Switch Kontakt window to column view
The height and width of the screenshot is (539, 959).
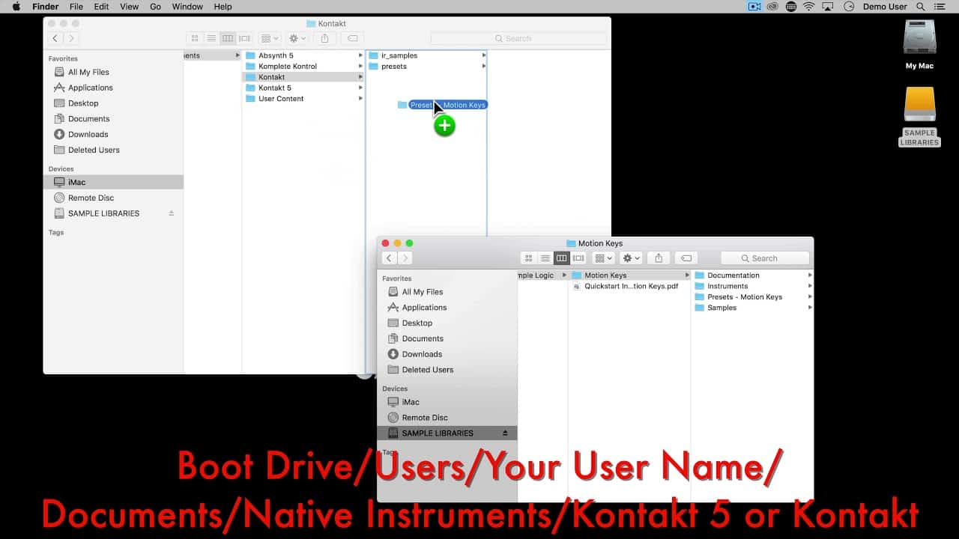pos(228,38)
